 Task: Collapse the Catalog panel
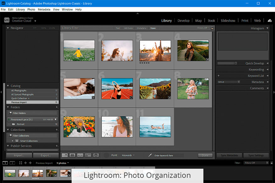point(8,86)
